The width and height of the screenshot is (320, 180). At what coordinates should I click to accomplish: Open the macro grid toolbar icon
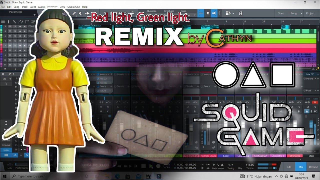tap(228, 13)
